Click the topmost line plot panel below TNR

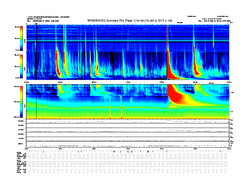point(128,121)
